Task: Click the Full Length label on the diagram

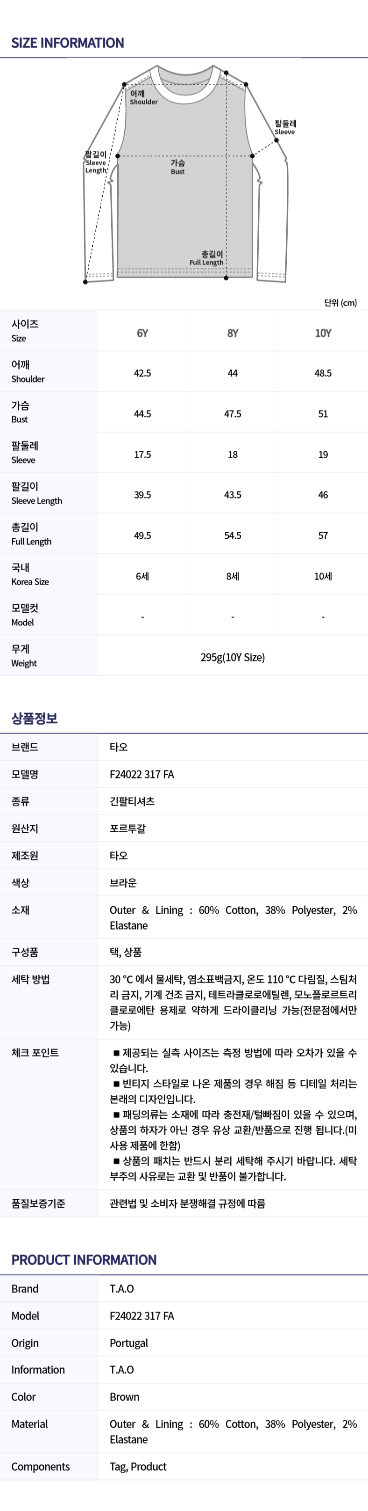Action: (x=206, y=258)
